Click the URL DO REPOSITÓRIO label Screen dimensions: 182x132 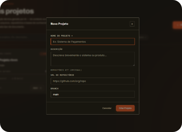tap(62, 75)
